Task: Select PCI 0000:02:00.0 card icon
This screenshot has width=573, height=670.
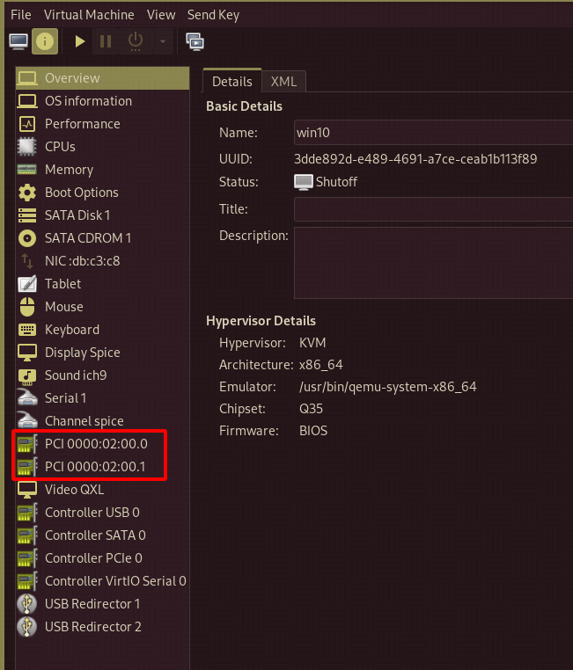Action: tap(27, 444)
